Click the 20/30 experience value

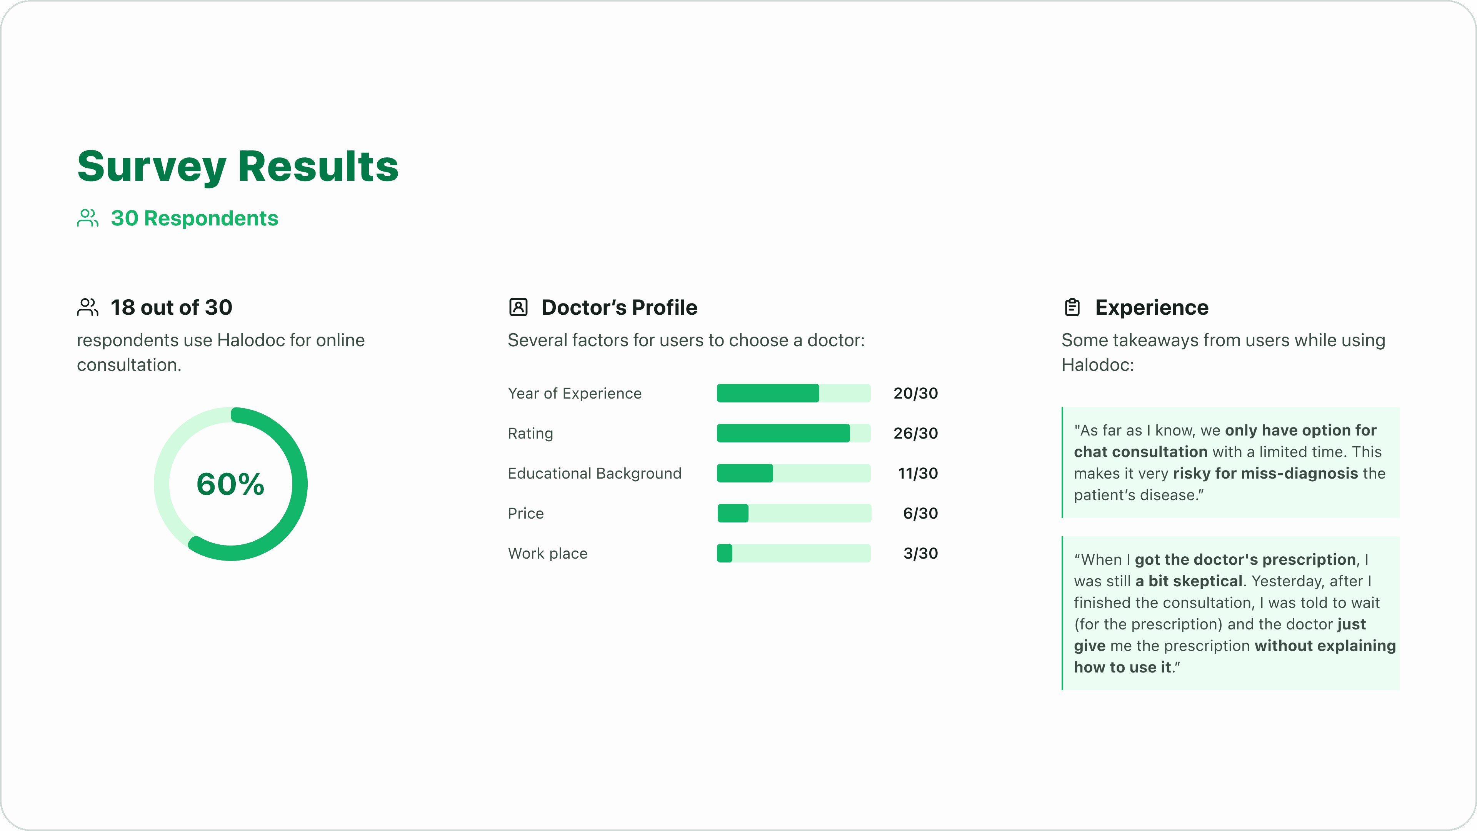916,393
